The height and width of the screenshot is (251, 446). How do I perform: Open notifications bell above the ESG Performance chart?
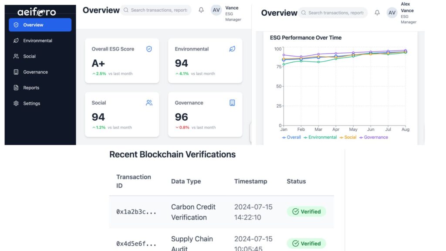(377, 13)
